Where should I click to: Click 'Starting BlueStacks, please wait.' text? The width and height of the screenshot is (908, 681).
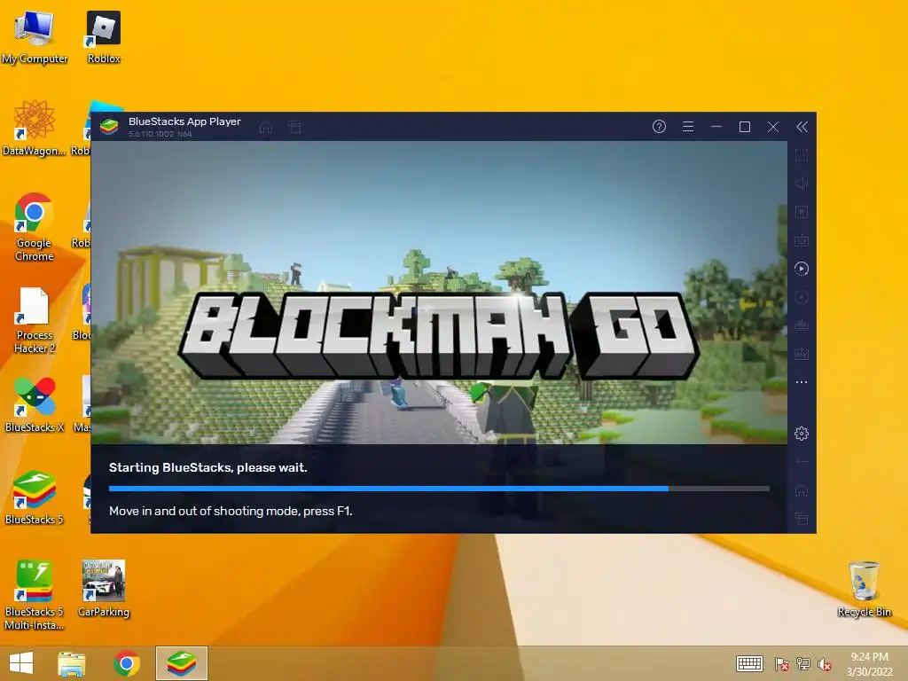pyautogui.click(x=207, y=467)
